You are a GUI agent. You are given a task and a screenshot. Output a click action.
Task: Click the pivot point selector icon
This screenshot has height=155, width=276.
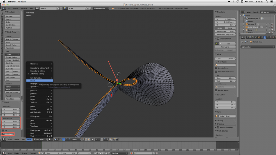56,139
